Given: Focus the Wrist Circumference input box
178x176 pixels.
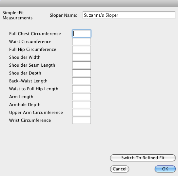Looking at the screenshot, I should pos(82,120).
